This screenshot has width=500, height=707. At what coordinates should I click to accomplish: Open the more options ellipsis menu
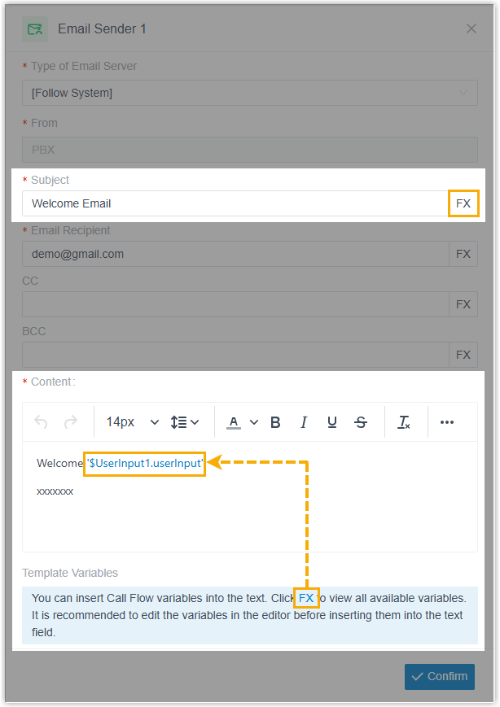(446, 421)
